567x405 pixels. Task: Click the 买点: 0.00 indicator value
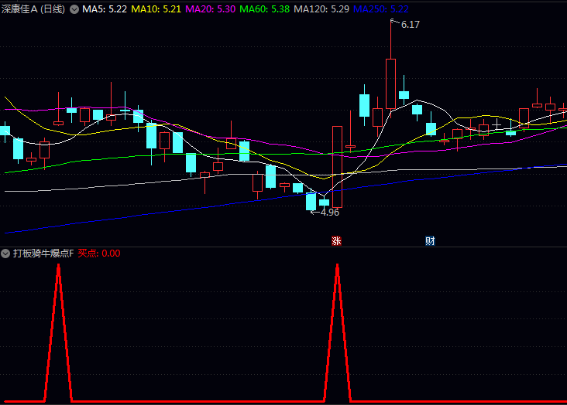click(x=99, y=254)
